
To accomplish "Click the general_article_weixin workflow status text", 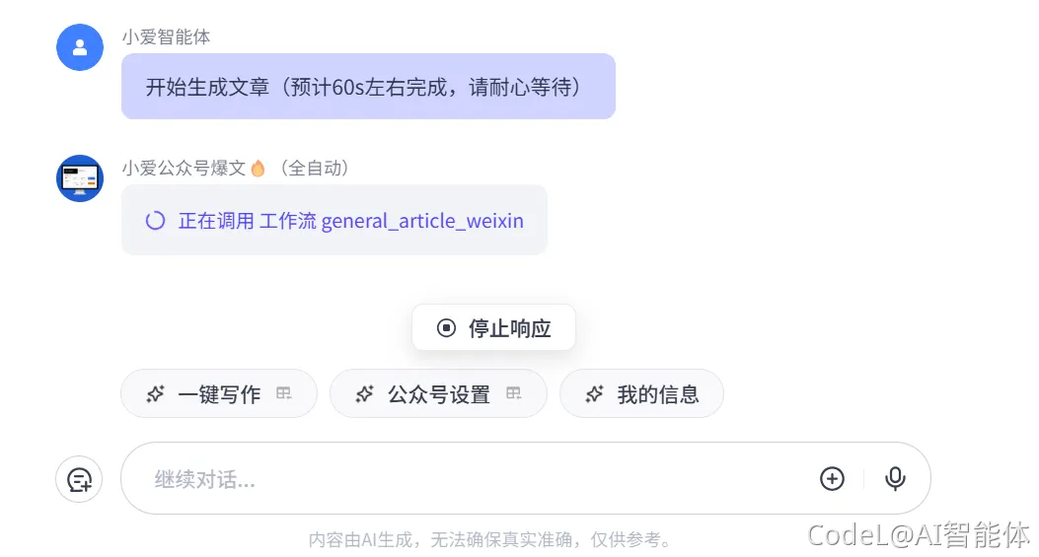I will pos(350,221).
